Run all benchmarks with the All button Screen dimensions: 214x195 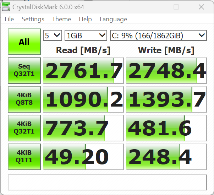point(24,42)
